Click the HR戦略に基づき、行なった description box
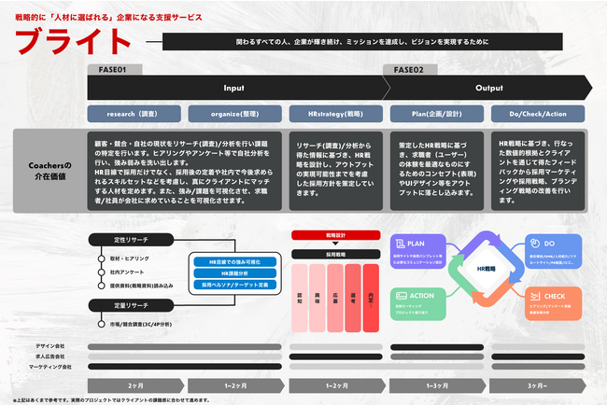The width and height of the screenshot is (607, 405). point(538,171)
